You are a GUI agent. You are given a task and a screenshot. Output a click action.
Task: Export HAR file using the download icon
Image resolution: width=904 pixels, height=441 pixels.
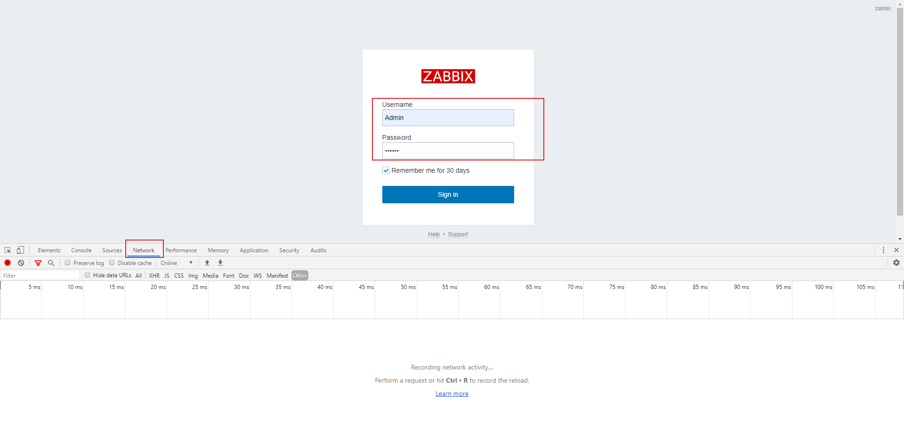220,263
